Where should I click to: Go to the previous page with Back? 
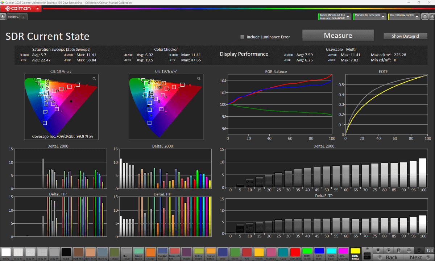(x=388, y=257)
